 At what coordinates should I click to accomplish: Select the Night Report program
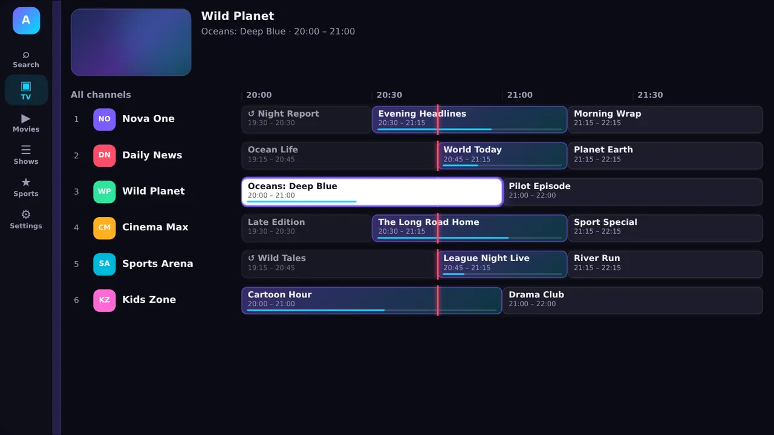point(306,119)
